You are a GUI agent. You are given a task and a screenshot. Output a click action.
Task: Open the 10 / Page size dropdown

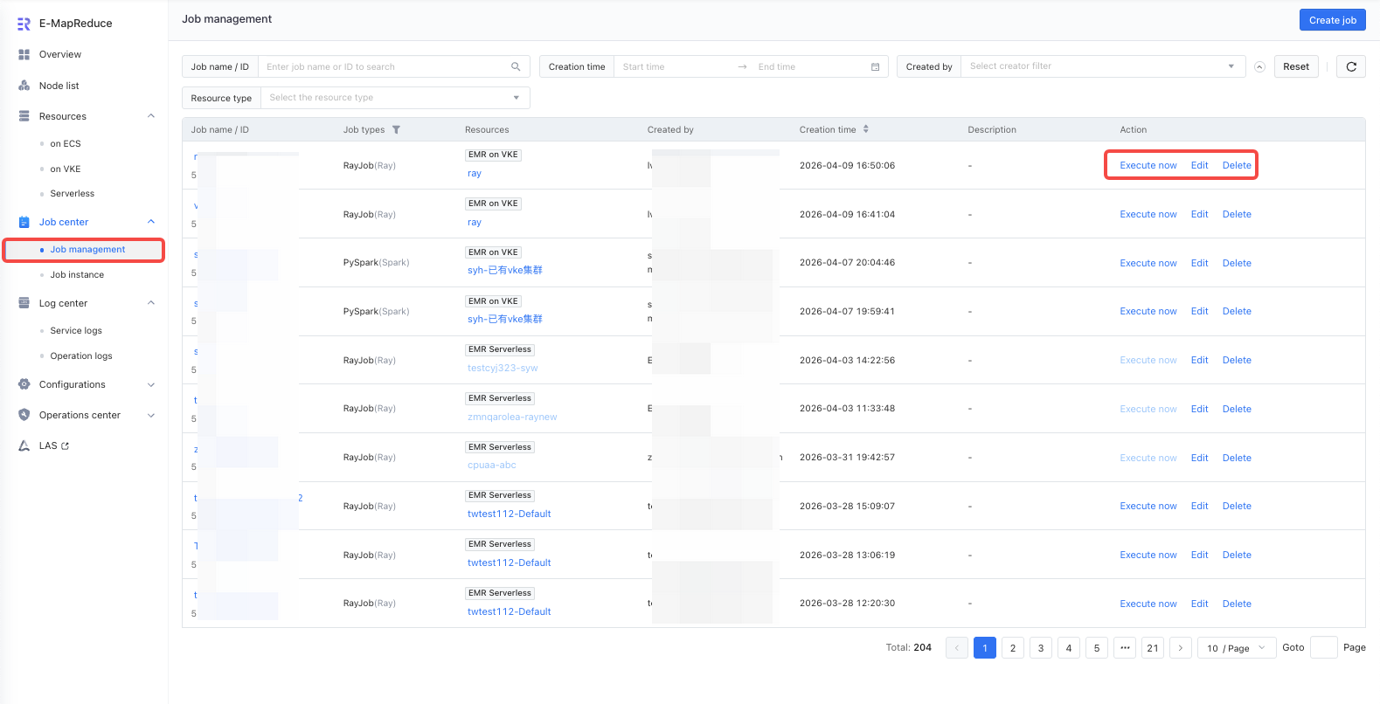point(1237,648)
